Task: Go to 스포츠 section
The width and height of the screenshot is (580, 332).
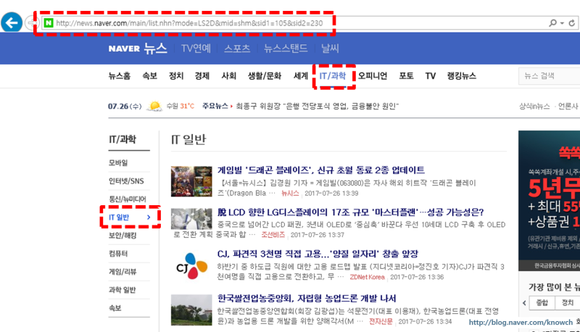Action: 237,49
